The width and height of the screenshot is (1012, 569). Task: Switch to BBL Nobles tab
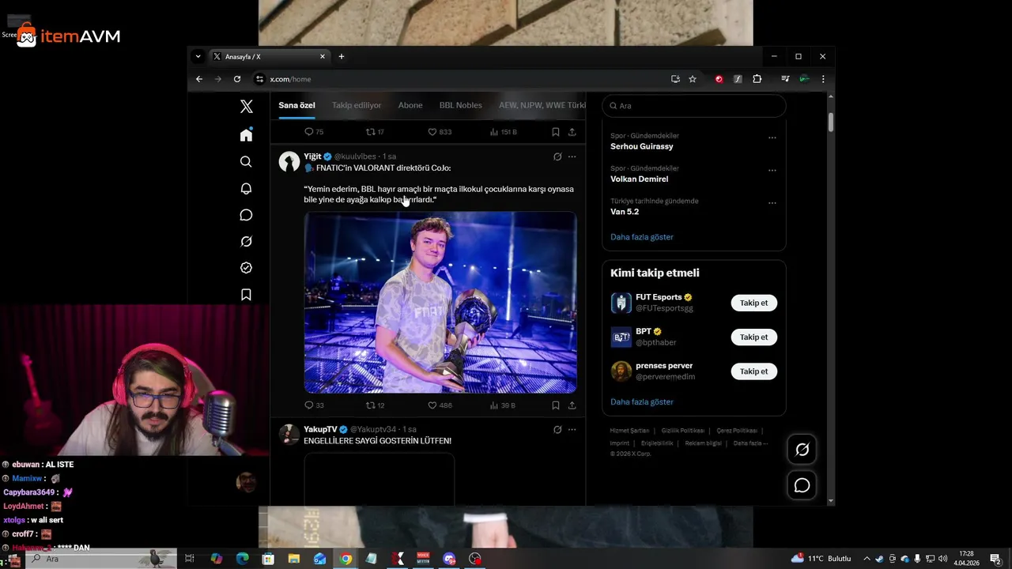(461, 105)
